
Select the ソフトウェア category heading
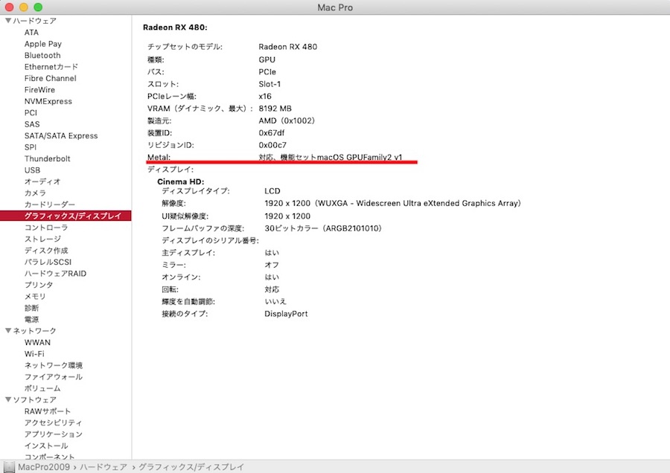pyautogui.click(x=34, y=400)
